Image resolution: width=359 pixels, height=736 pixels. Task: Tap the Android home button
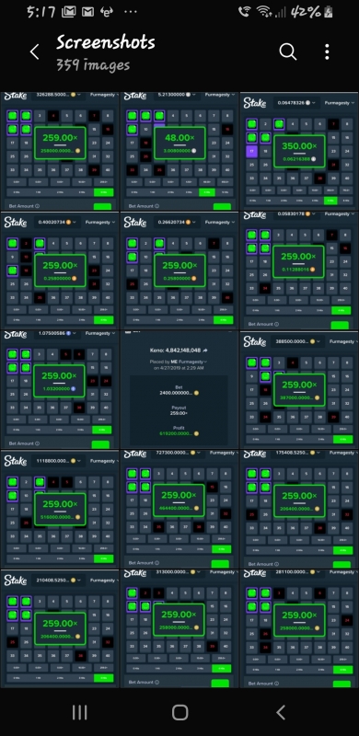click(180, 712)
